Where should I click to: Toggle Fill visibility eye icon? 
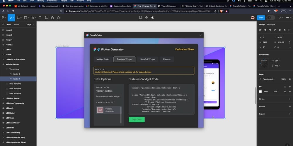(x=285, y=91)
